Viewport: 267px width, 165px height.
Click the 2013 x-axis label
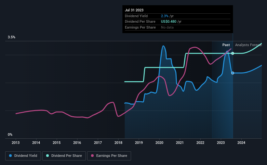pos(16,143)
